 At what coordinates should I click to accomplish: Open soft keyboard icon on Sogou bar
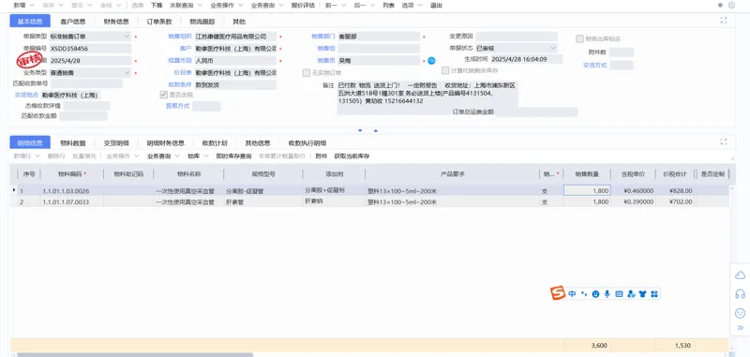(619, 294)
